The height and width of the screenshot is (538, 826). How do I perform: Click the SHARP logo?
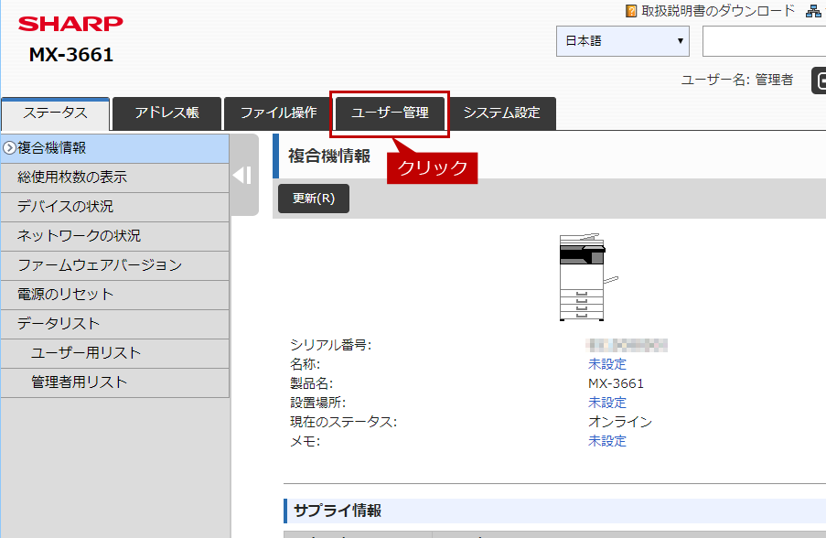(70, 24)
